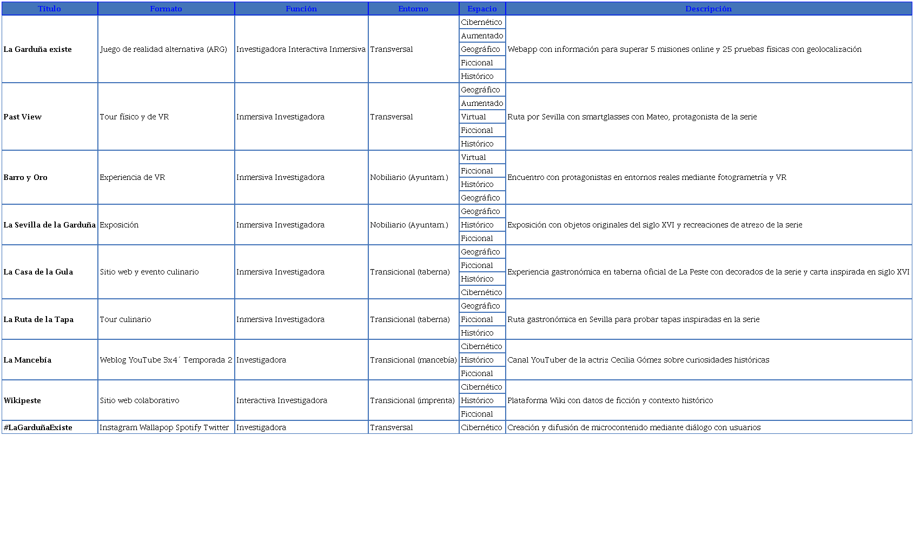Click Instagram Wallapop Spotify Twitter format cell
Image resolution: width=914 pixels, height=536 pixels.
[x=164, y=427]
